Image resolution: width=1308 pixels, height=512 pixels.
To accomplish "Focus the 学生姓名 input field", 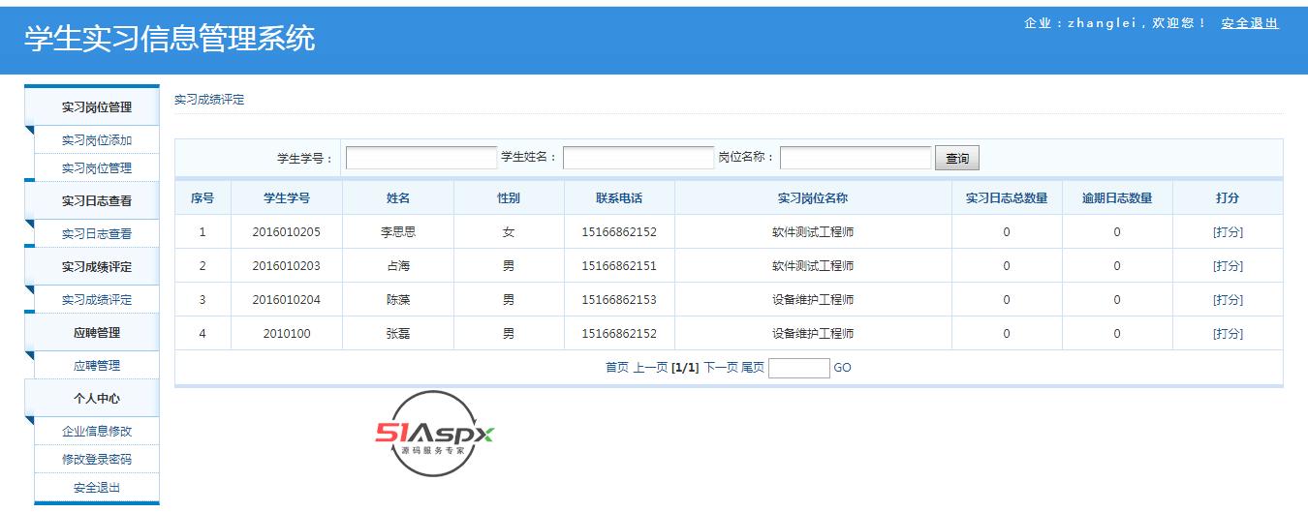I will (x=638, y=158).
